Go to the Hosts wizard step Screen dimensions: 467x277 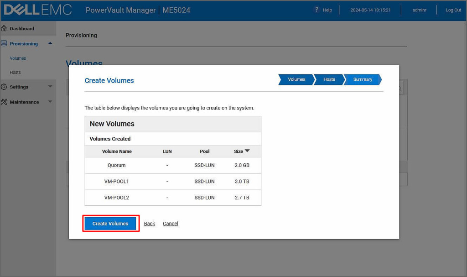[x=329, y=79]
